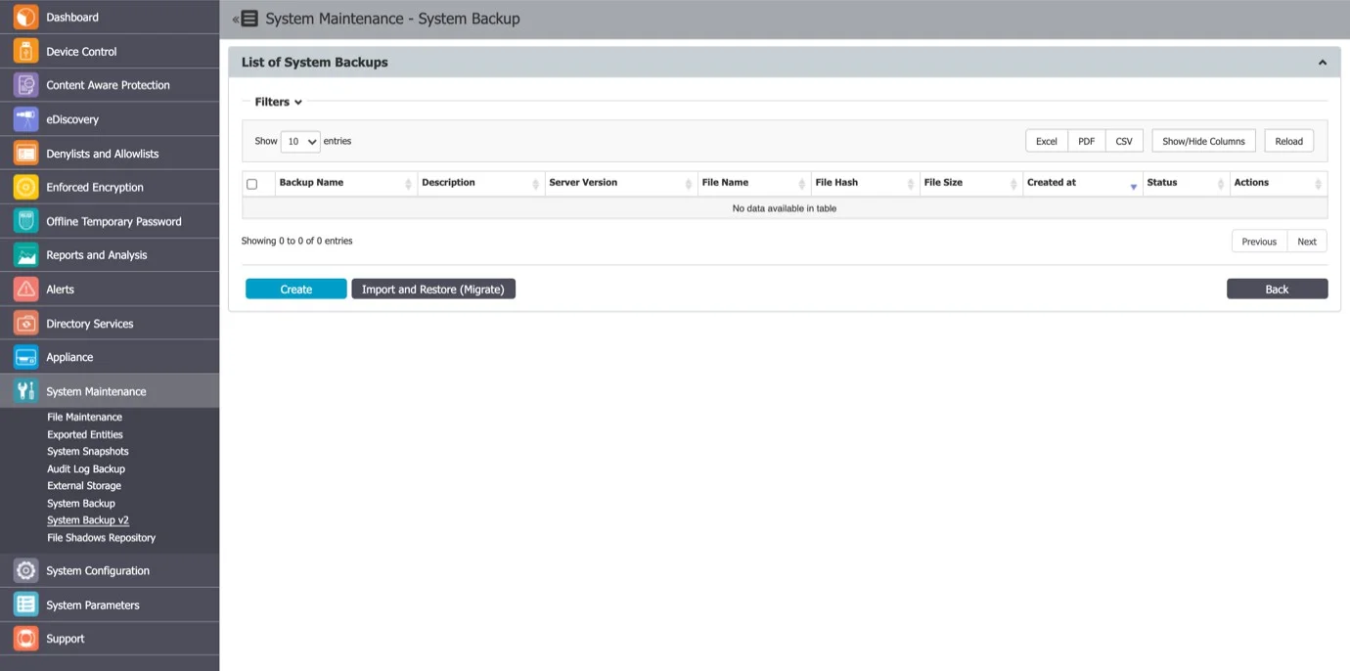The image size is (1350, 671).
Task: Click the Denylists and Allowlists icon
Action: point(26,154)
